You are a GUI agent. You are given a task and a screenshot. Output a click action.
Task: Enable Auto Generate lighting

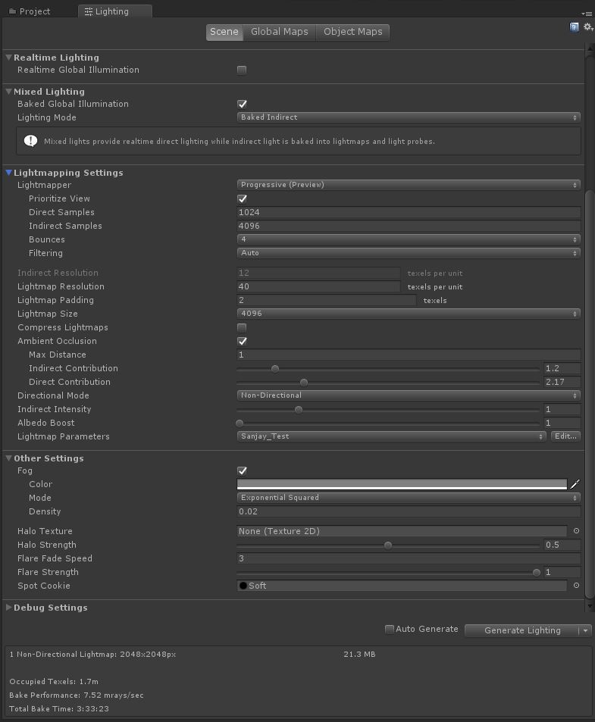[x=389, y=629]
